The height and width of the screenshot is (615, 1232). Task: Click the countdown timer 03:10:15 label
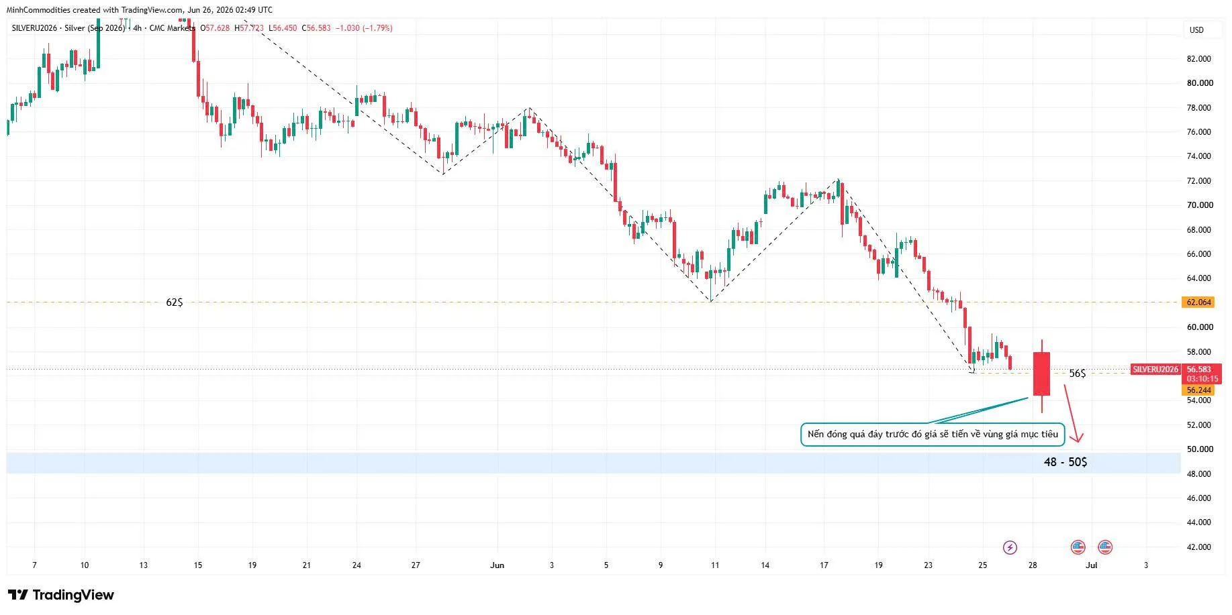coord(1202,379)
